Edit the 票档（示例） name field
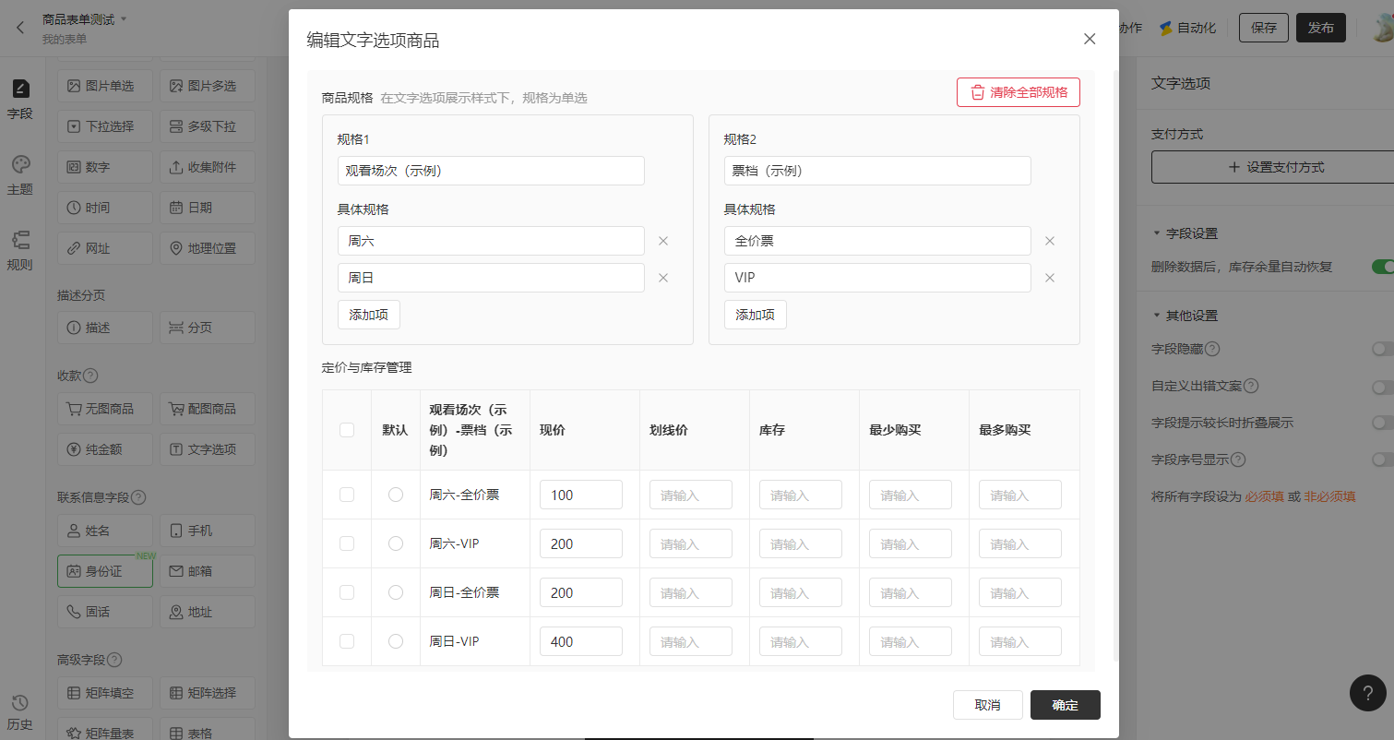 tap(877, 171)
